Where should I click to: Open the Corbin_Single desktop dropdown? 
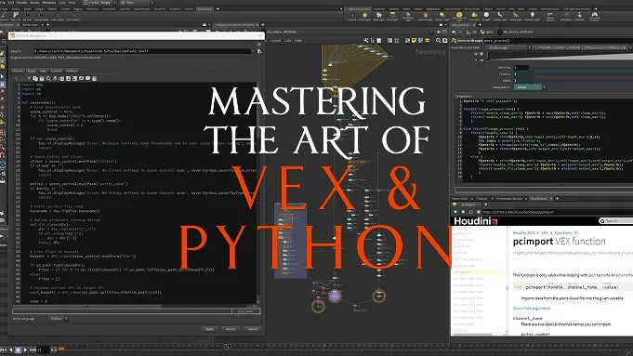(x=100, y=3)
